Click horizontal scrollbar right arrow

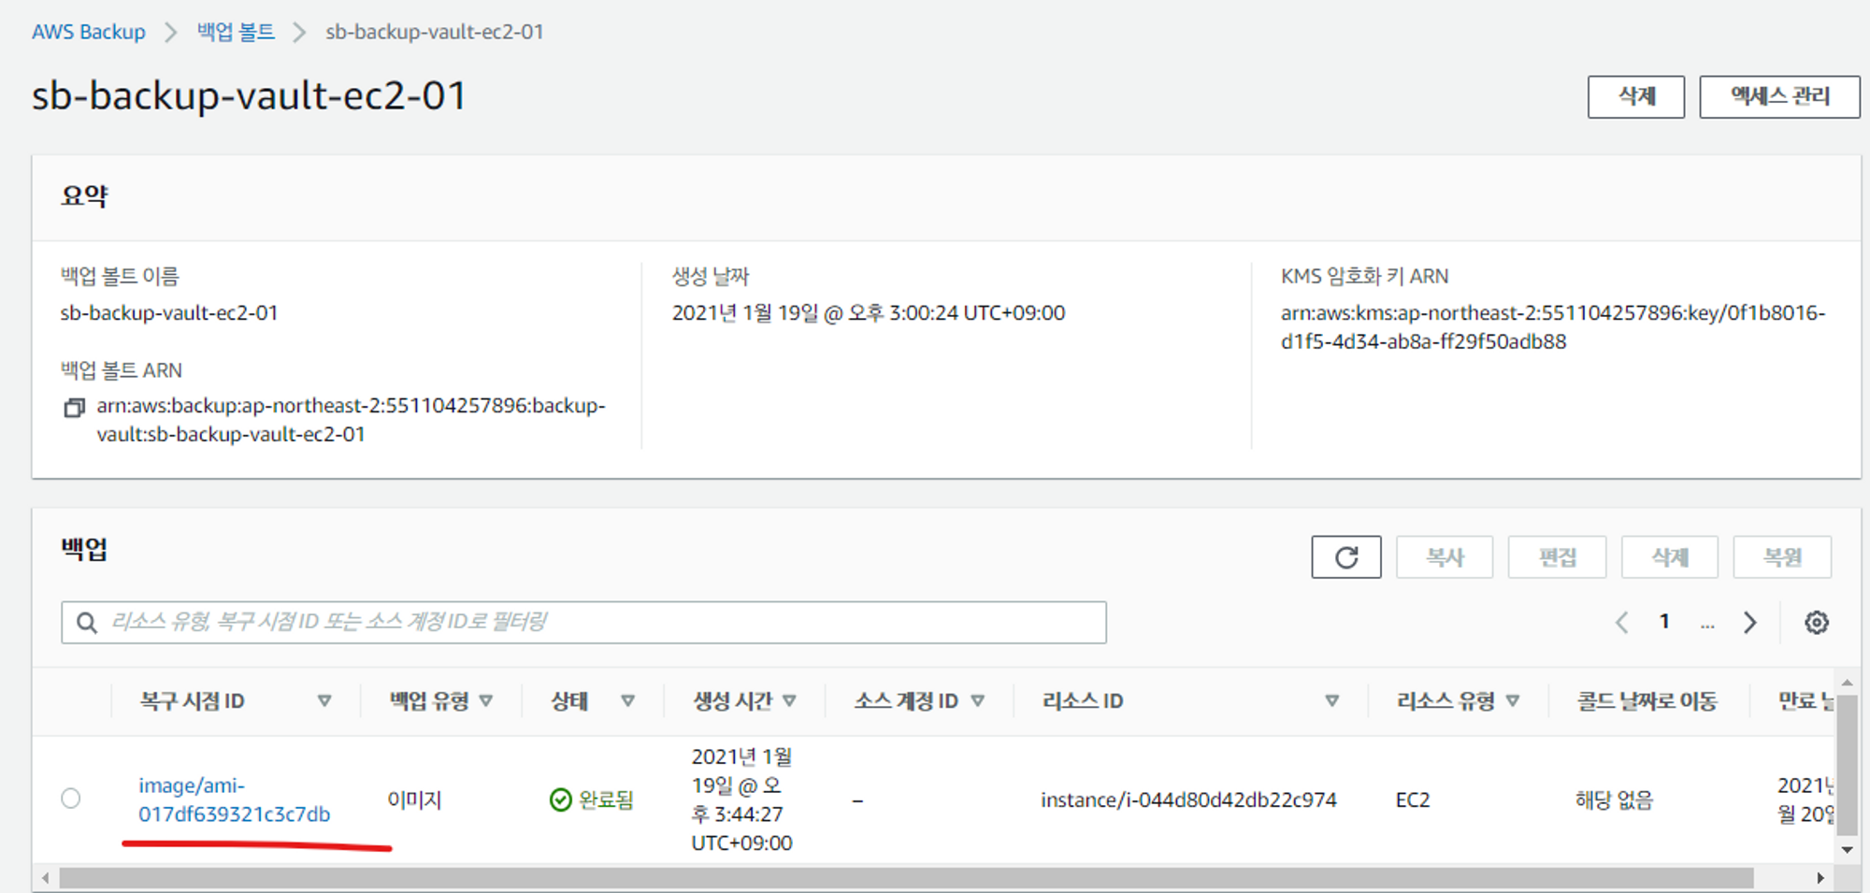(x=1820, y=878)
